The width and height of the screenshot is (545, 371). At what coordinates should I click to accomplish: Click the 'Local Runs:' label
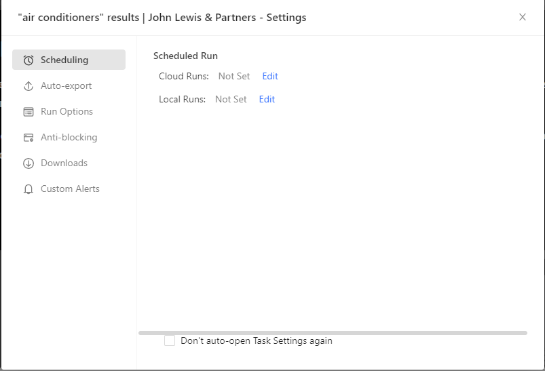(182, 99)
